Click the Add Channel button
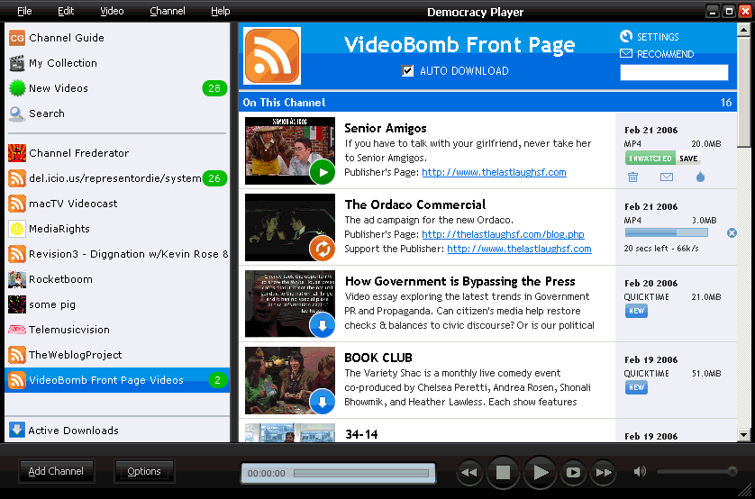The image size is (755, 499). [x=57, y=471]
